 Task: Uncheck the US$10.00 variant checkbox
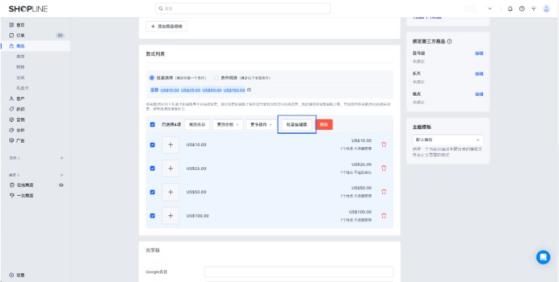pyautogui.click(x=152, y=145)
